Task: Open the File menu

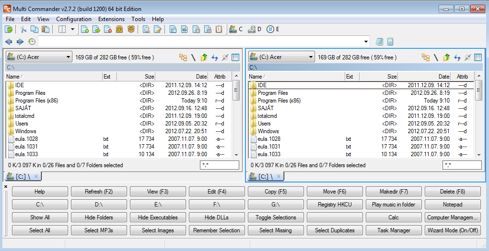Action: pos(10,19)
